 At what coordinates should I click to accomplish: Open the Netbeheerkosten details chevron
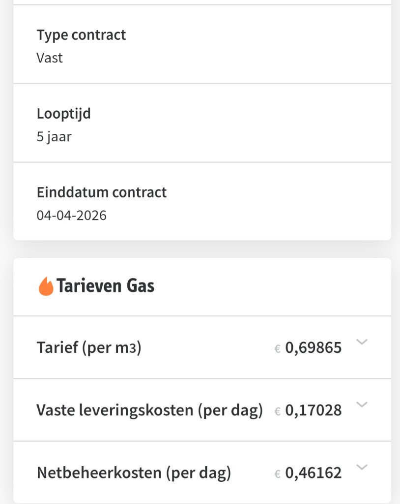pos(362,467)
